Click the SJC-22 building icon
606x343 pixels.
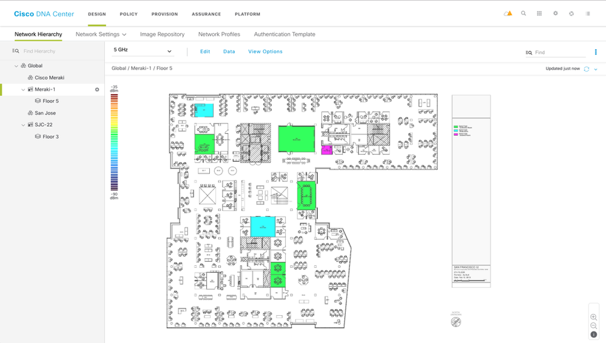coord(30,125)
